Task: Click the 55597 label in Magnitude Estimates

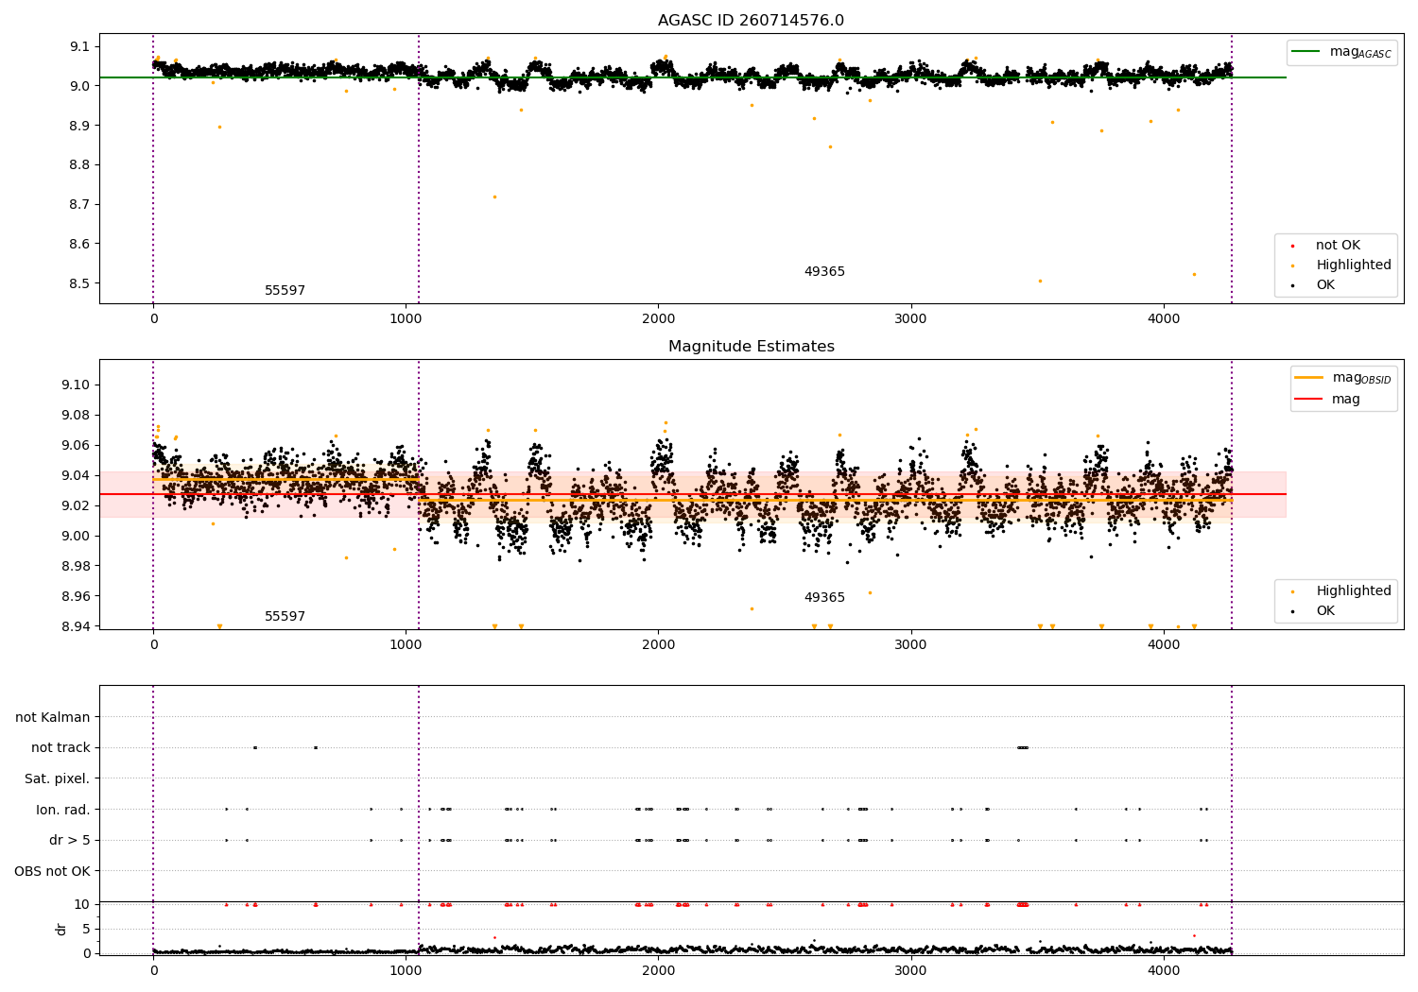Action: (x=285, y=617)
